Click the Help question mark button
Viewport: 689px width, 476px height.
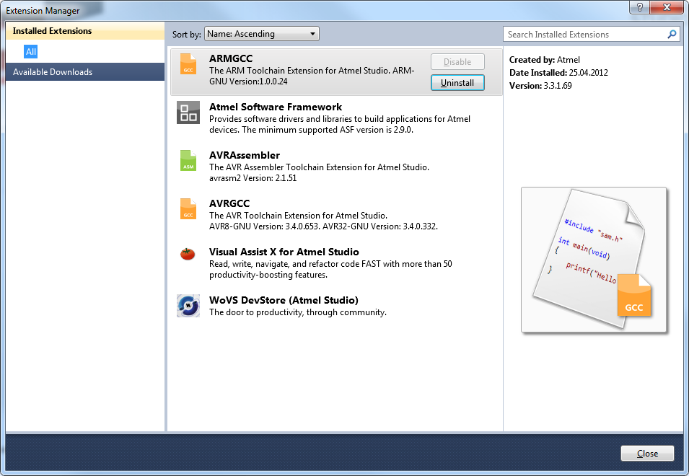pyautogui.click(x=639, y=7)
